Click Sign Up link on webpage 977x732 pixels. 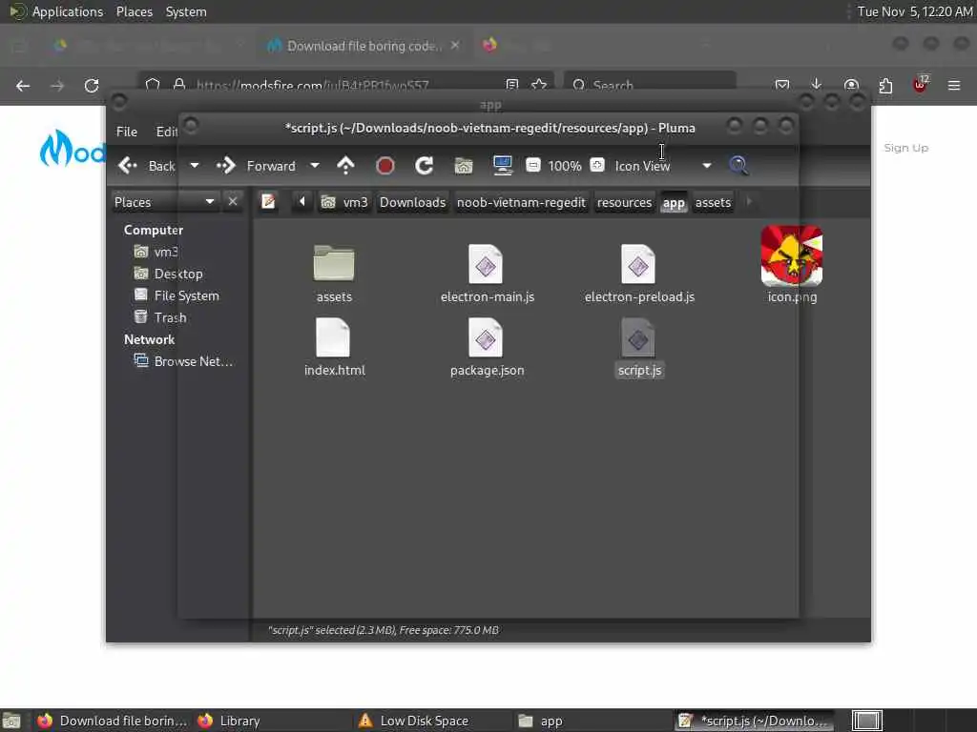[x=906, y=148]
